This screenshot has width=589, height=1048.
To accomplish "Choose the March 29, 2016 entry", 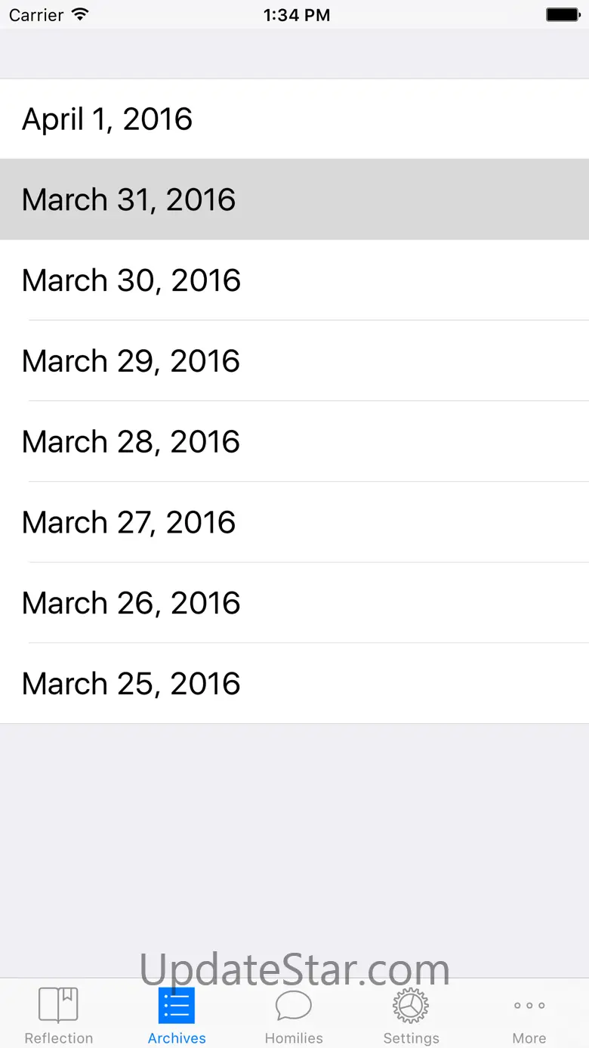I will click(x=294, y=361).
